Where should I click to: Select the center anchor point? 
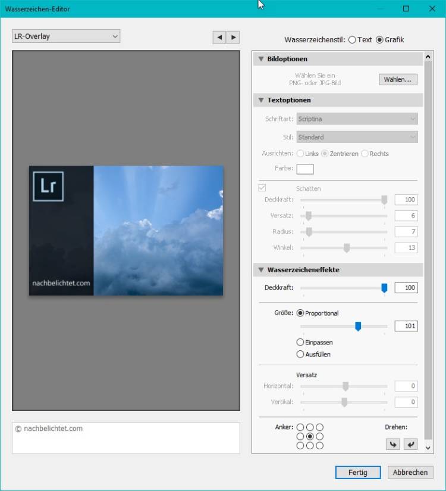(x=310, y=436)
